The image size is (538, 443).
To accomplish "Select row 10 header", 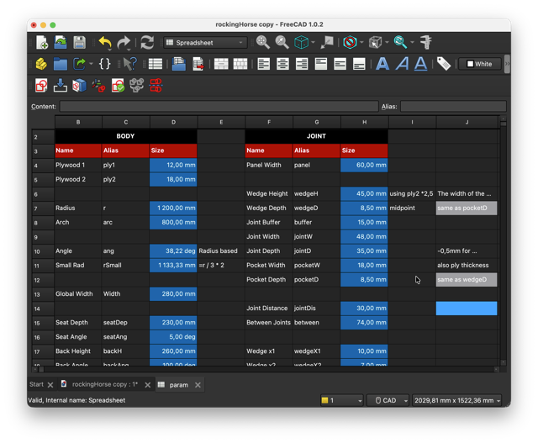I will [x=43, y=251].
